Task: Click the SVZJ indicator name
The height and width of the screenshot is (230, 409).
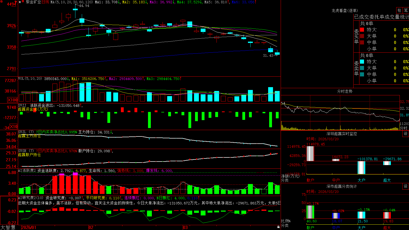Action: coord(22,105)
